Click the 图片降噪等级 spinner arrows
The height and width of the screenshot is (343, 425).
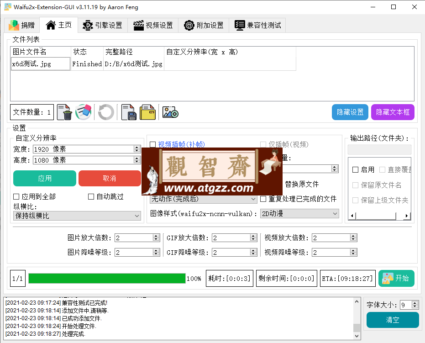[x=156, y=253]
